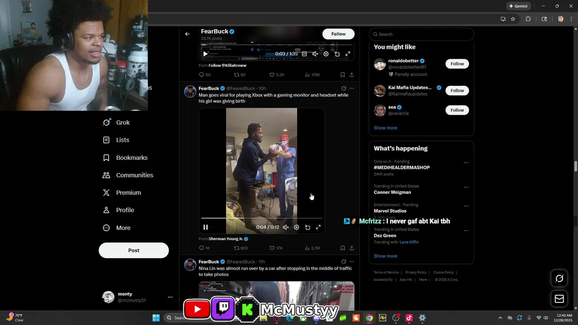
Task: Open Bookmarks in the left sidebar
Action: click(x=125, y=158)
